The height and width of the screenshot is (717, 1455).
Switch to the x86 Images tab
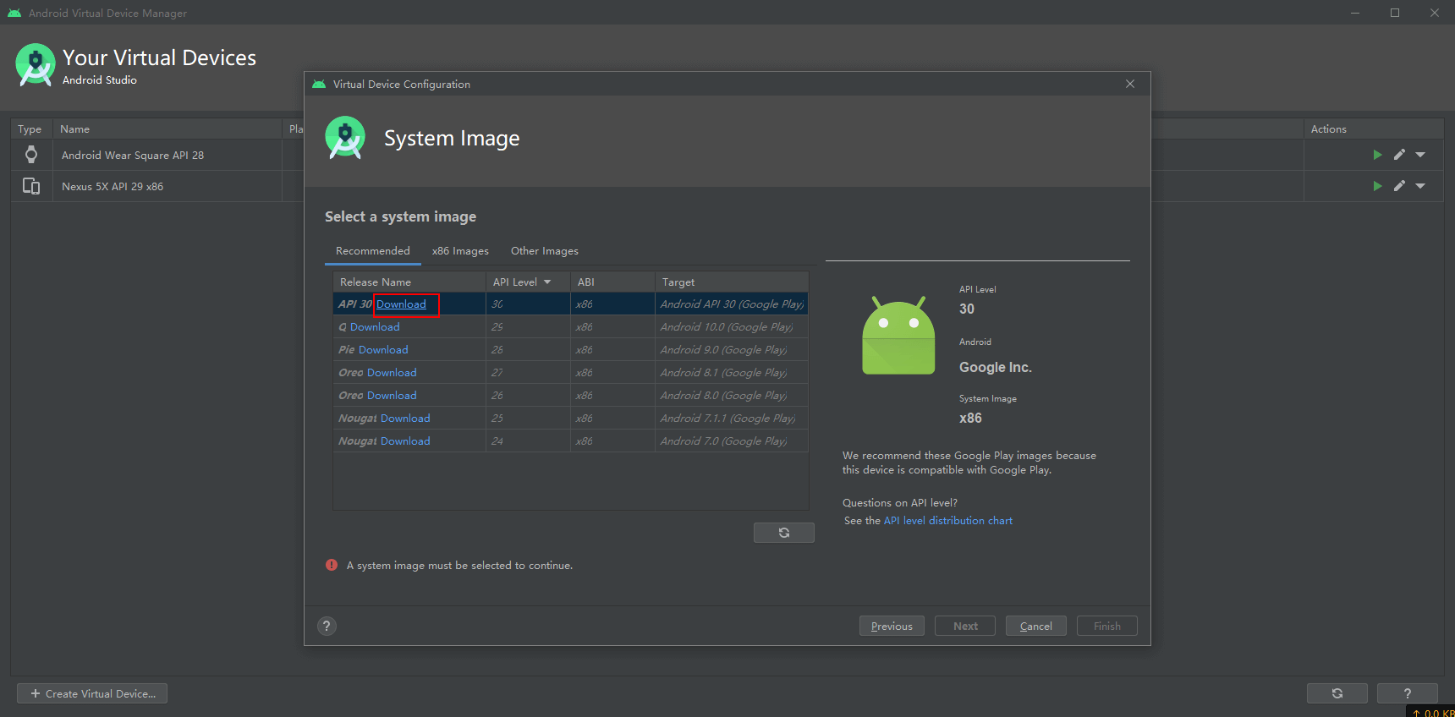click(460, 251)
